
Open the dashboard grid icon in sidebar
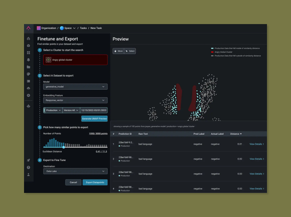pyautogui.click(x=29, y=53)
